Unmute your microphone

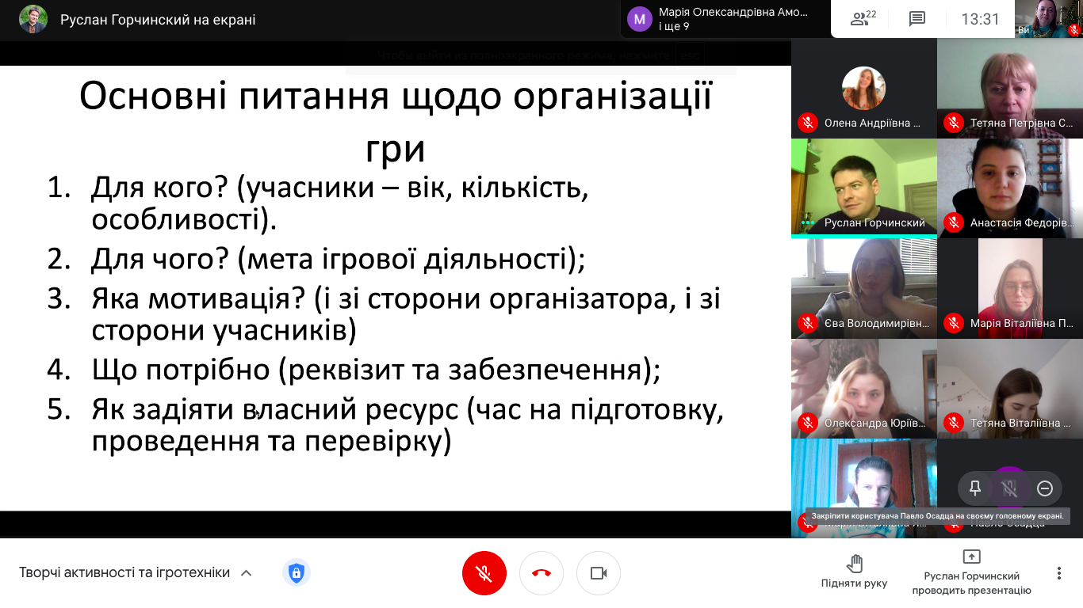484,572
